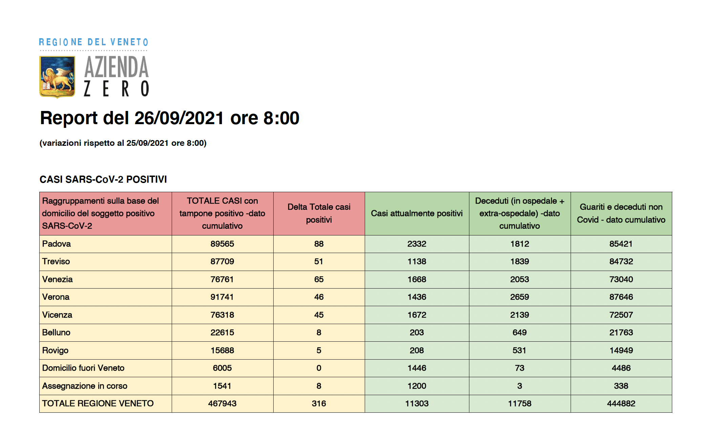Click Rovigo currently positive value 208
The width and height of the screenshot is (701, 432).
click(x=417, y=350)
